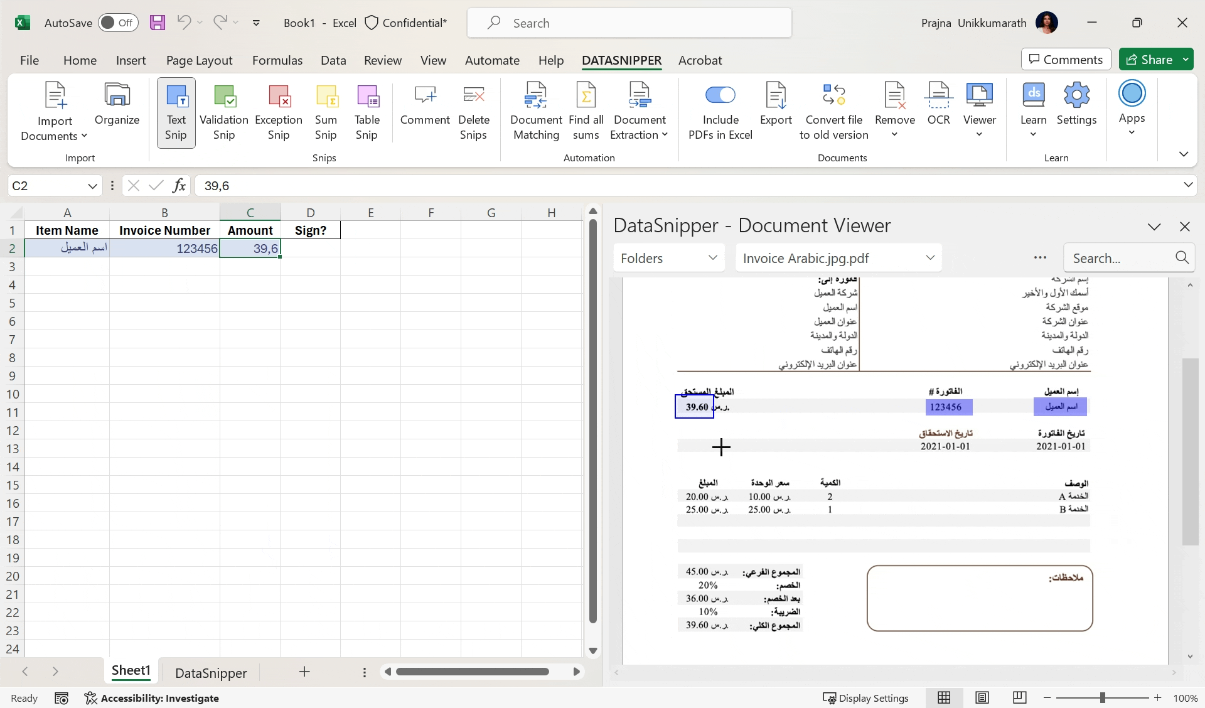
Task: Run Document Matching automation
Action: [536, 112]
